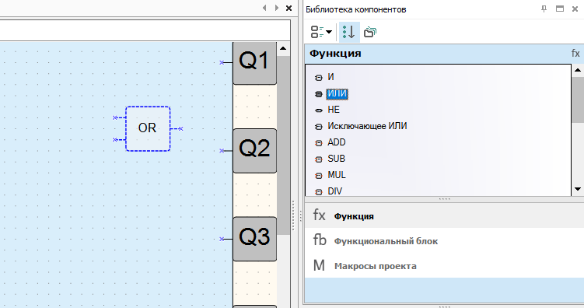The width and height of the screenshot is (584, 308).
Task: Select the OR block on canvas
Action: tap(148, 128)
